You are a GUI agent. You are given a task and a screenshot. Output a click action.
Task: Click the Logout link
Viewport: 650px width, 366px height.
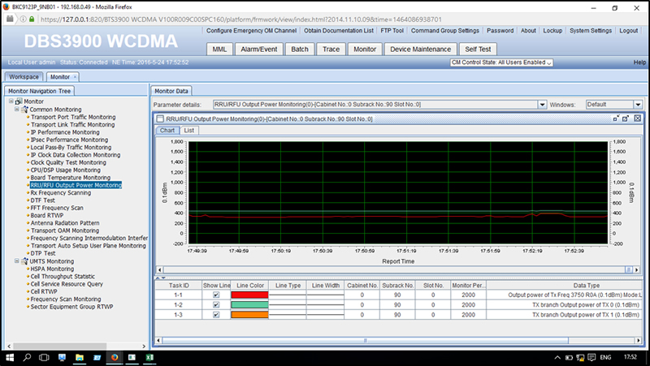pyautogui.click(x=629, y=31)
